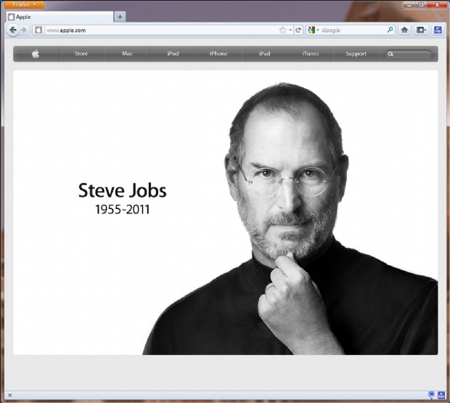Image resolution: width=450 pixels, height=403 pixels.
Task: Reload the page with the refresh button
Action: coord(298,30)
